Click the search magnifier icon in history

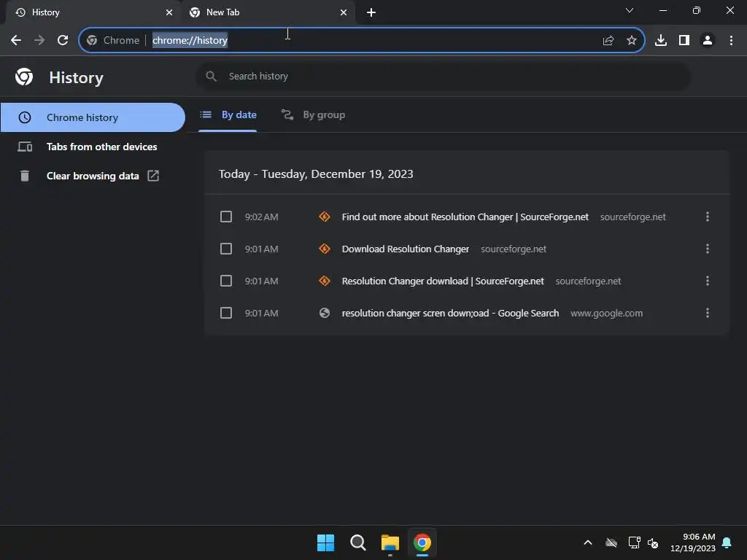click(x=211, y=76)
